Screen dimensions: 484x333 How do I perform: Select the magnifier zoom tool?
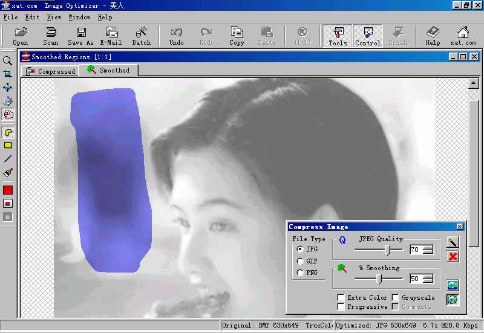[8, 61]
